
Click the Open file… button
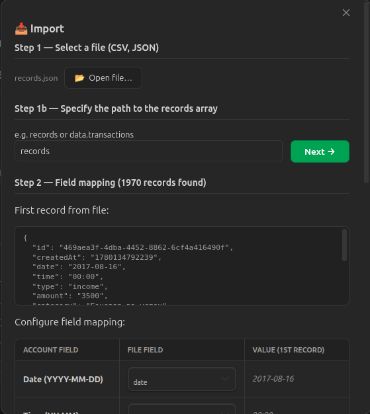coord(103,78)
